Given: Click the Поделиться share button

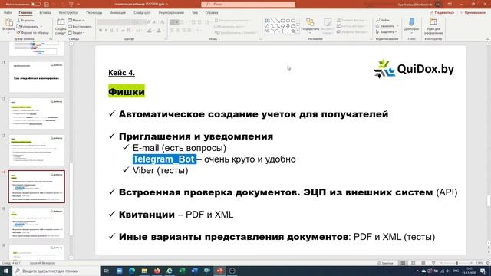Looking at the screenshot, I should click(442, 12).
